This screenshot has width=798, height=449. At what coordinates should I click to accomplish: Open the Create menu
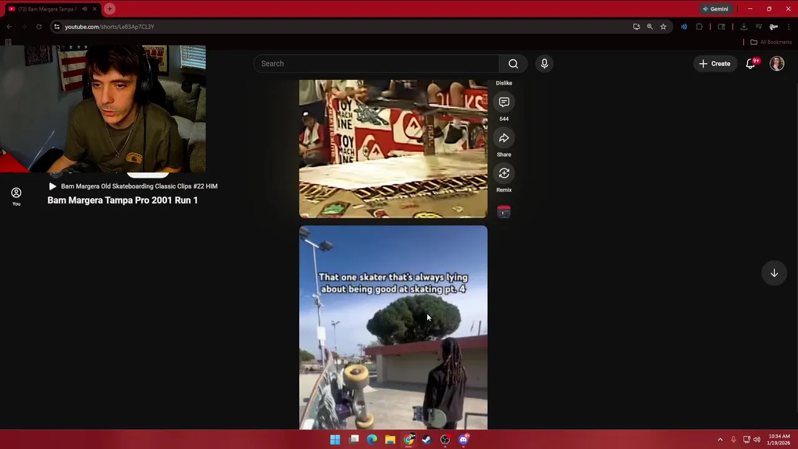pos(714,64)
